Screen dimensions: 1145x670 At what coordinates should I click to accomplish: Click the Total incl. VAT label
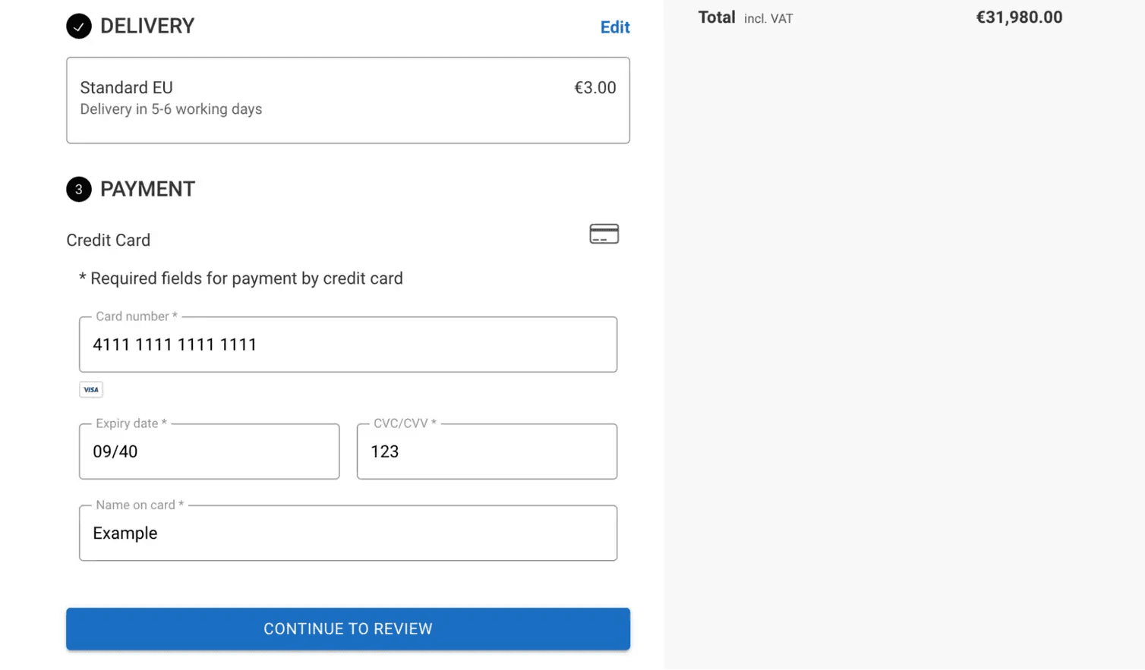[x=744, y=17]
